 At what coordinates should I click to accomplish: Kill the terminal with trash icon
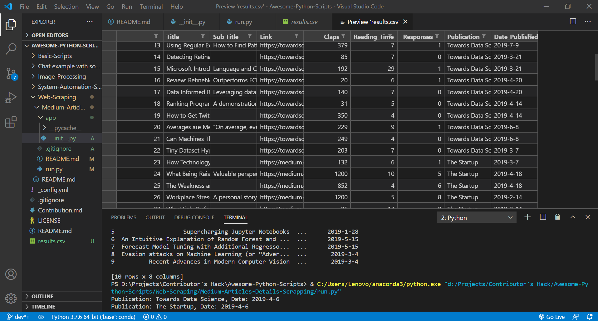557,217
